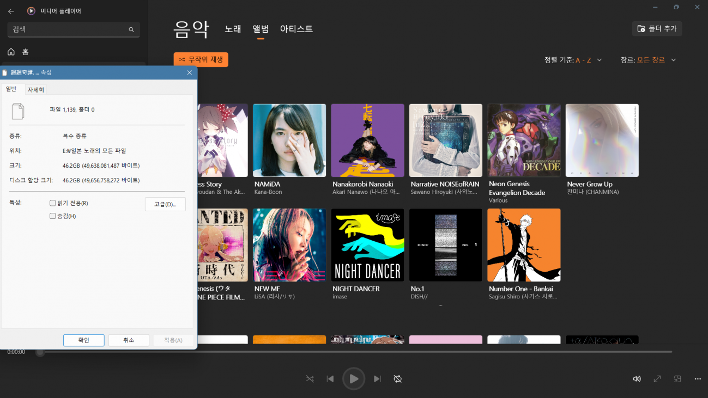Open the Nanakorobi Nanaoki album cover
Viewport: 708px width, 398px height.
click(367, 140)
